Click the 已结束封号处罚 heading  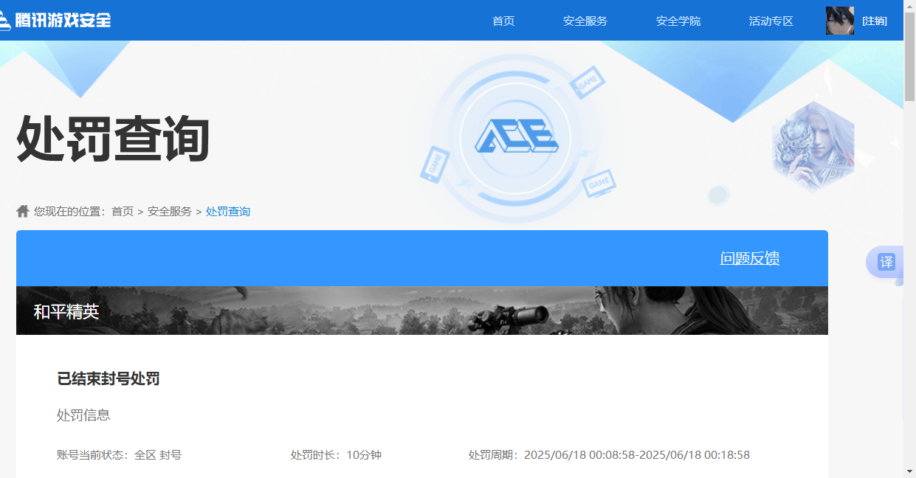click(x=109, y=378)
